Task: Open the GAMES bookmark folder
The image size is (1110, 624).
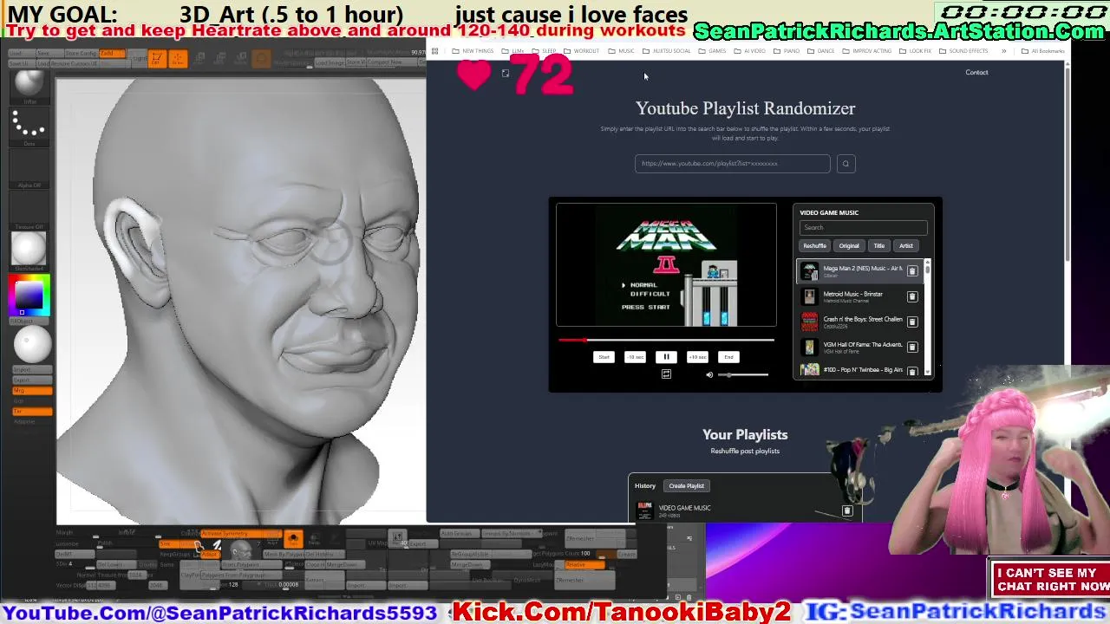Action: click(x=712, y=51)
